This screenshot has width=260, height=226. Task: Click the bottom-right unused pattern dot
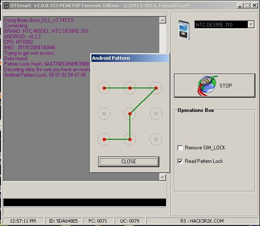click(x=156, y=139)
